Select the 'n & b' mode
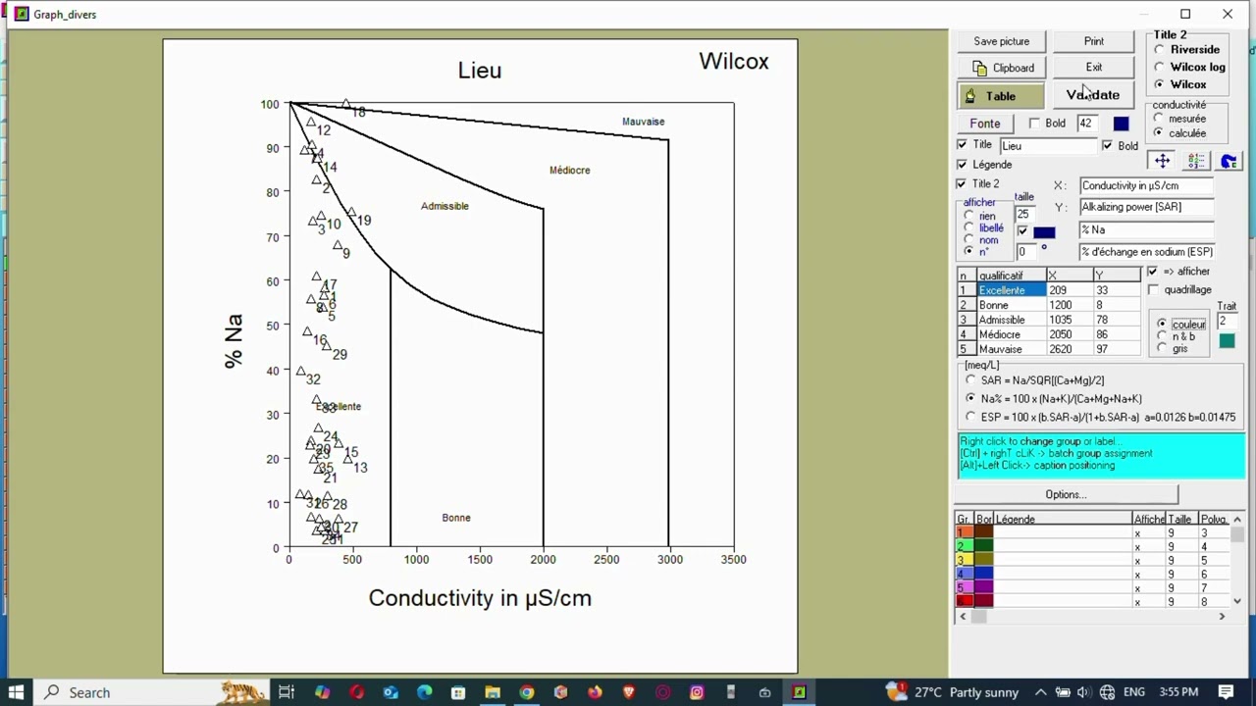This screenshot has width=1256, height=706. [x=1163, y=336]
